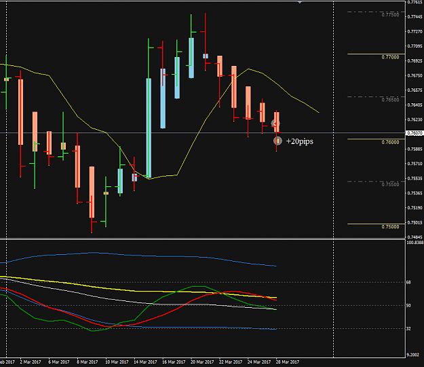Click 0.77095 on the price scale
This screenshot has width=424, height=367.
click(415, 46)
